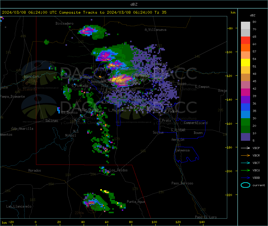The image size is (268, 226).
Task: Click the L_Malvinas place label
Action: 117,110
